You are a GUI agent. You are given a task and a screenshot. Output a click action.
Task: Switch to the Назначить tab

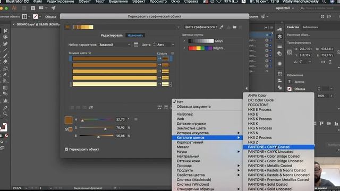(x=135, y=36)
